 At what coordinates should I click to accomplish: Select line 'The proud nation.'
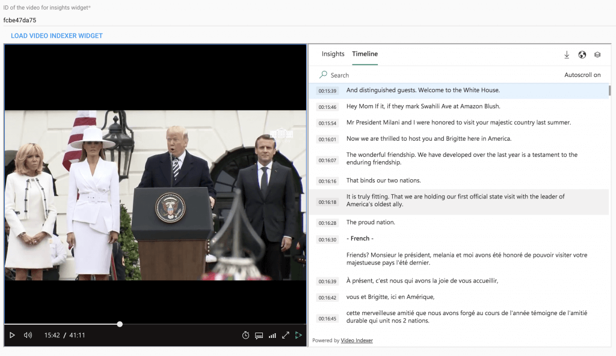371,222
